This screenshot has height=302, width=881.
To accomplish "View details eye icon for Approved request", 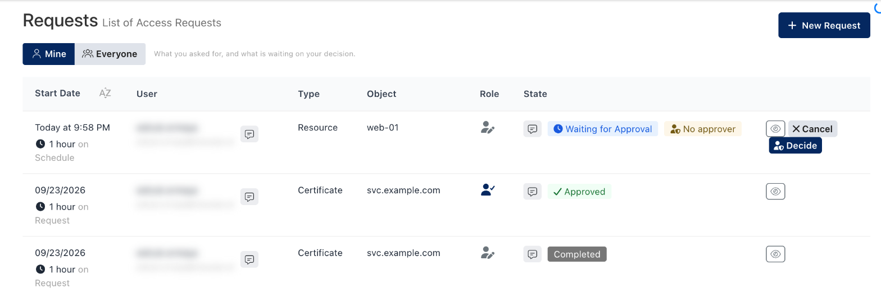I will pyautogui.click(x=775, y=191).
